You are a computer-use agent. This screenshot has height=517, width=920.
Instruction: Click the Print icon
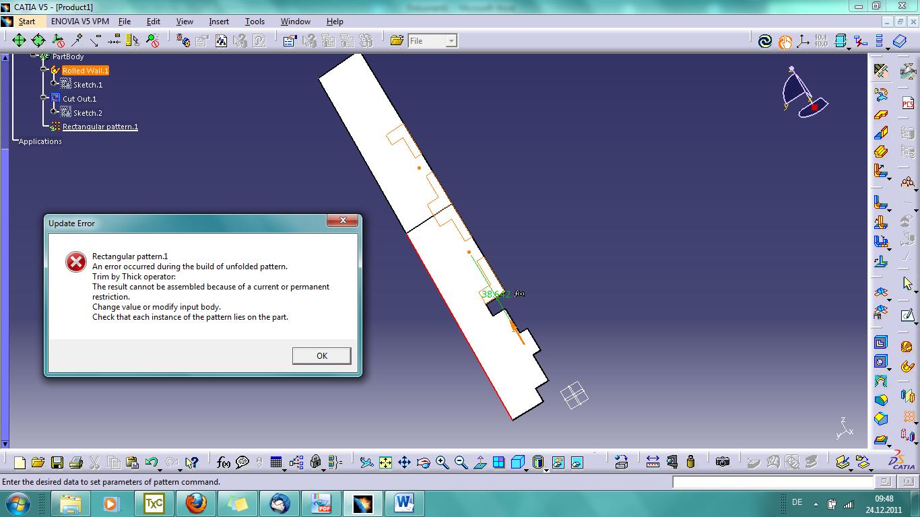(76, 462)
